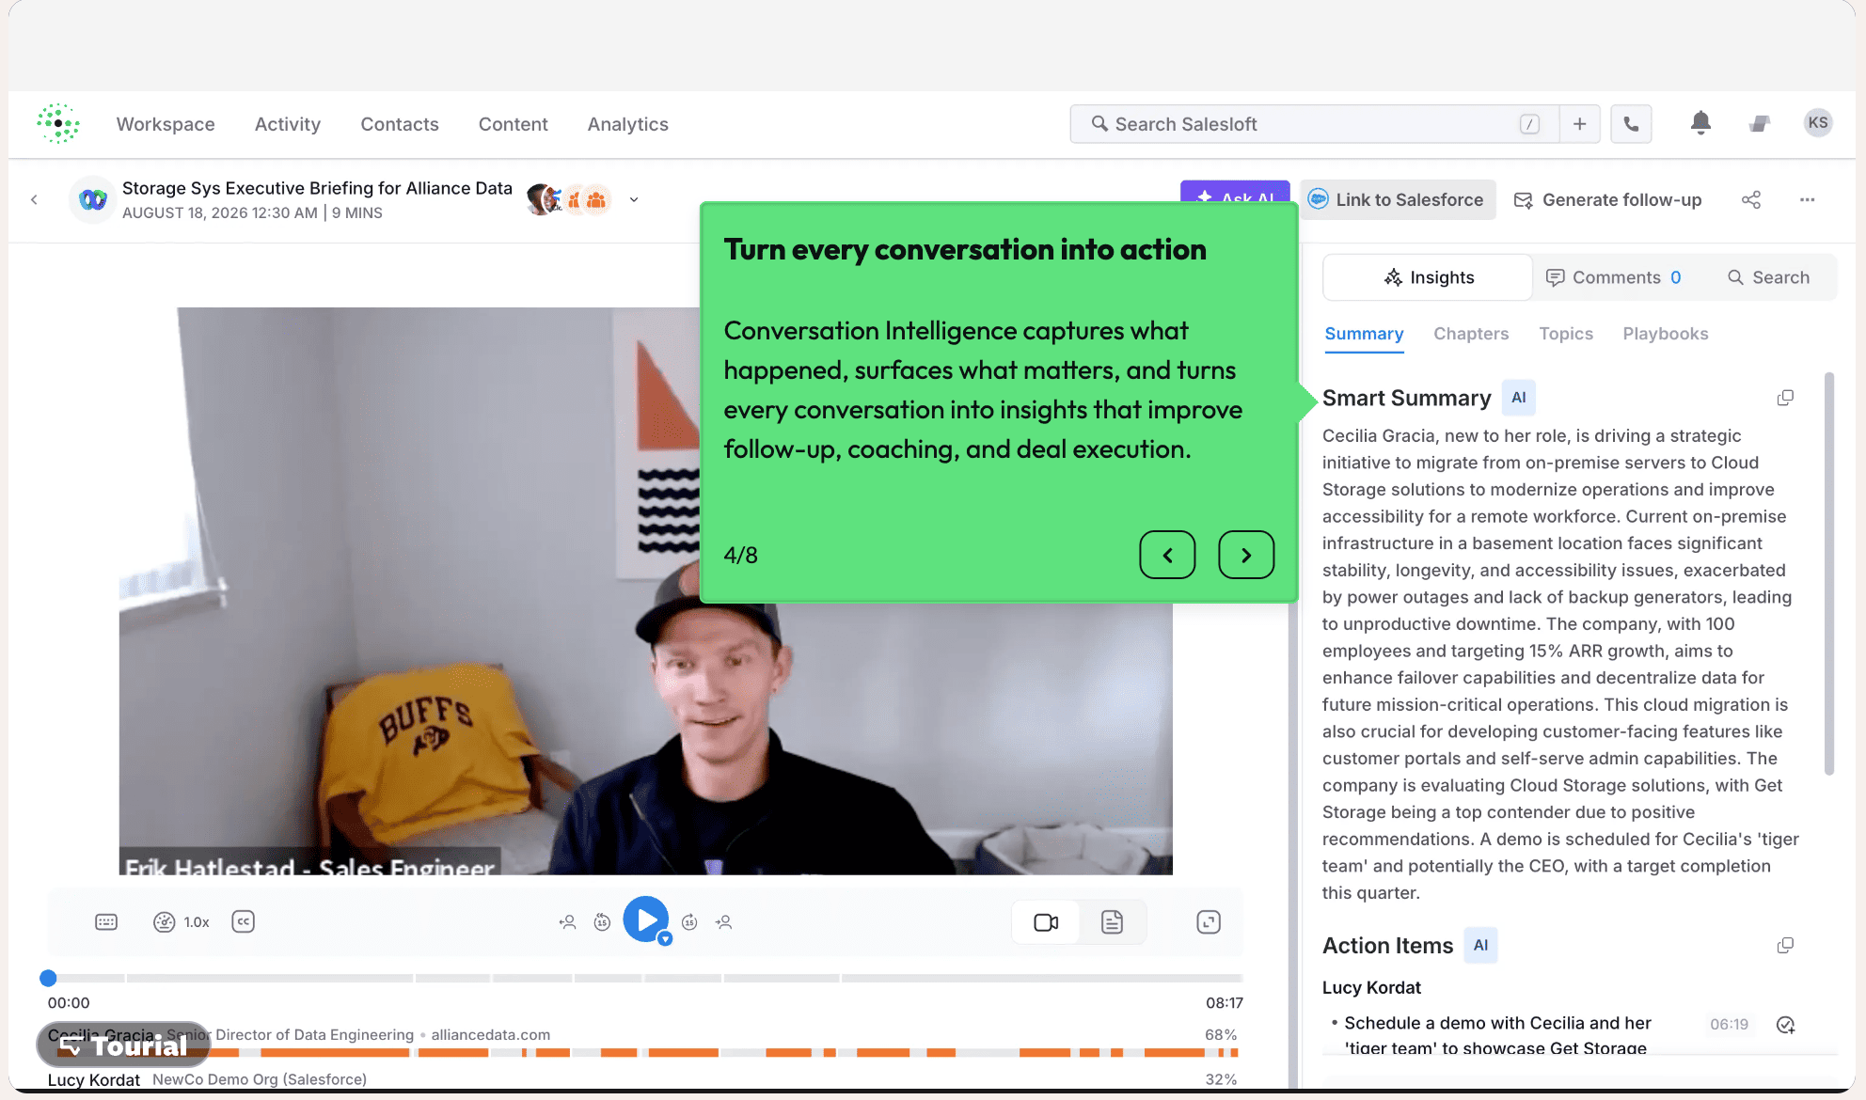Jump to the next speaker
The height and width of the screenshot is (1100, 1866).
[723, 922]
